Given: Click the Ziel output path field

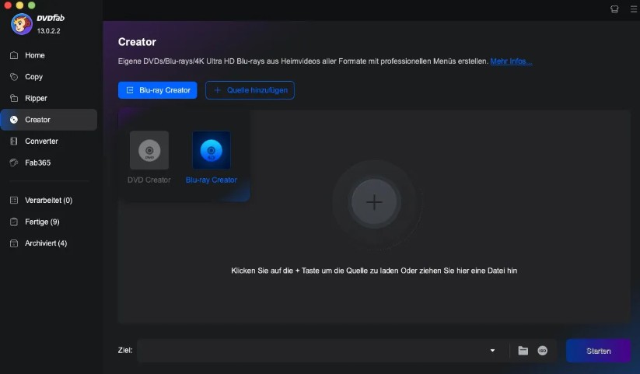Looking at the screenshot, I should 313,351.
